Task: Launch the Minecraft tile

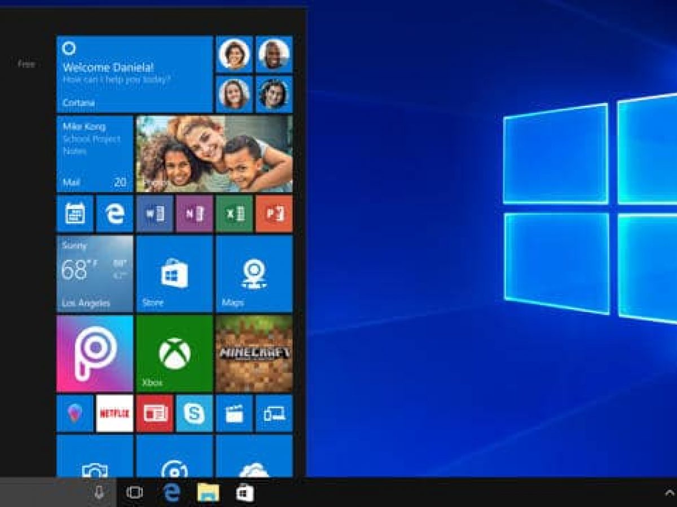Action: [x=254, y=354]
